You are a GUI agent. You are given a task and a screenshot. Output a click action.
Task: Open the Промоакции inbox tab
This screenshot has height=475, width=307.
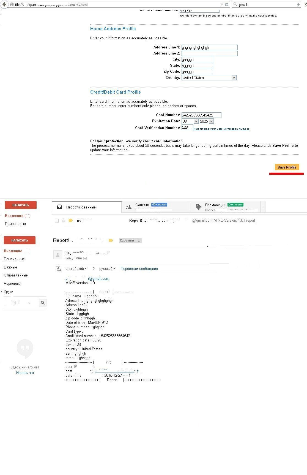coord(215,205)
